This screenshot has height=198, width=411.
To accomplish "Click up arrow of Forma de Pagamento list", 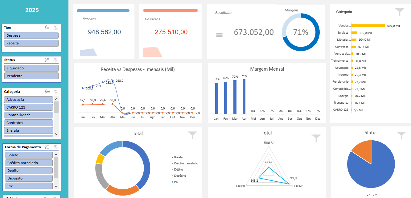I will tap(56, 155).
